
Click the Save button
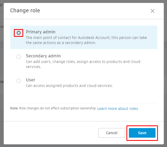click(142, 133)
